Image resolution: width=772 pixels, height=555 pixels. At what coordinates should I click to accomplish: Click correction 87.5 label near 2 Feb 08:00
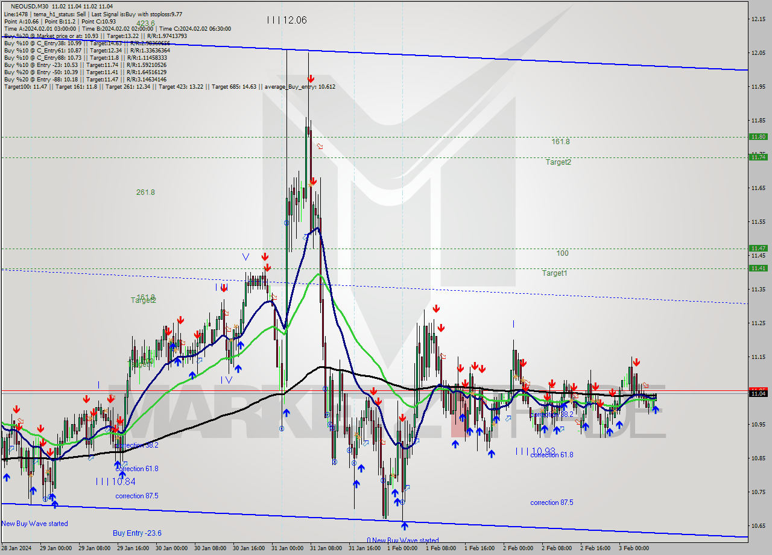tap(552, 503)
